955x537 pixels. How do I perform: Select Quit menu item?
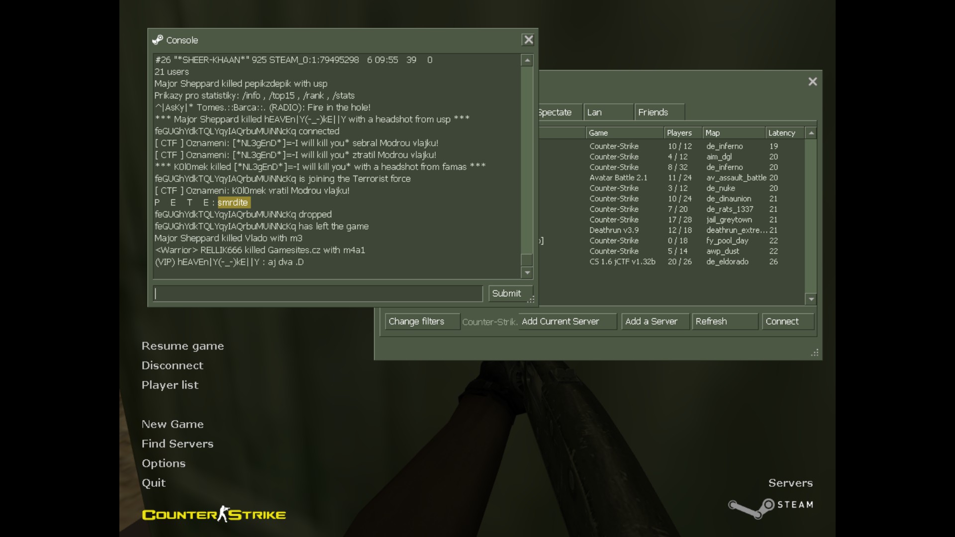[154, 483]
